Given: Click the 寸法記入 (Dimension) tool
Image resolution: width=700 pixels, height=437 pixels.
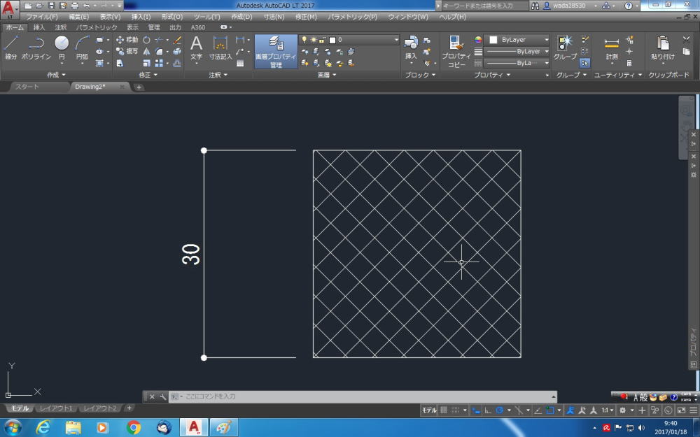Looking at the screenshot, I should (220, 48).
